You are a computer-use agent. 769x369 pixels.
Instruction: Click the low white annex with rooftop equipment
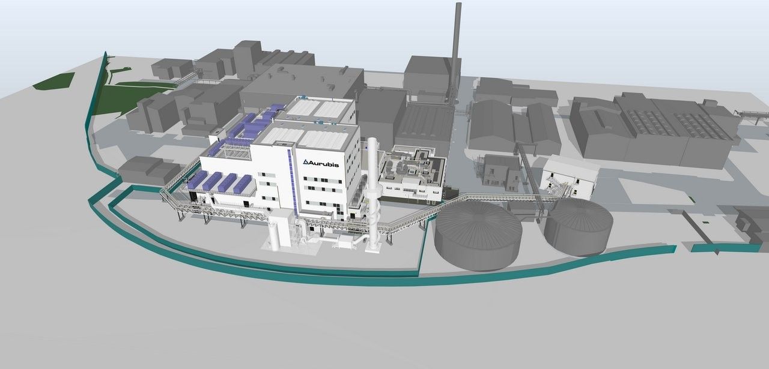tap(412, 173)
